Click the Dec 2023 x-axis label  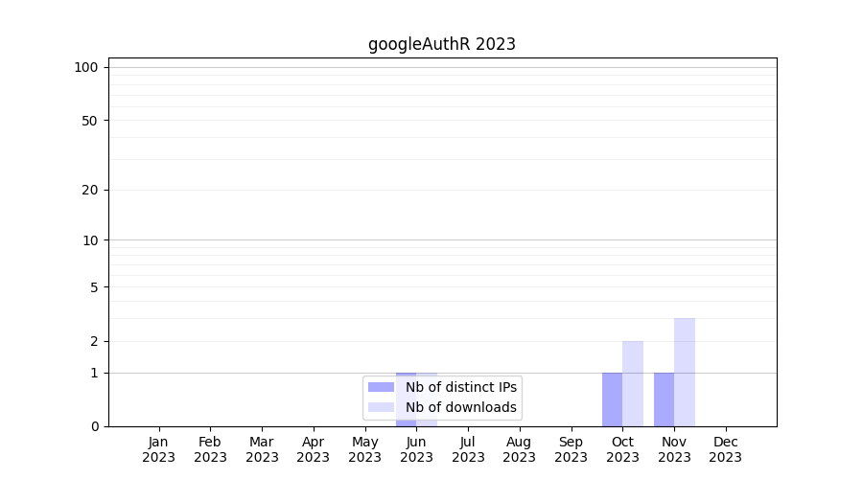pyautogui.click(x=725, y=449)
